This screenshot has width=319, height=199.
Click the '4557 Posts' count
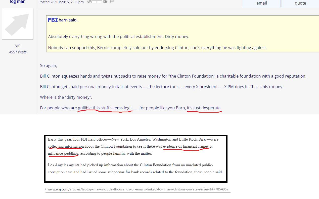pyautogui.click(x=18, y=52)
